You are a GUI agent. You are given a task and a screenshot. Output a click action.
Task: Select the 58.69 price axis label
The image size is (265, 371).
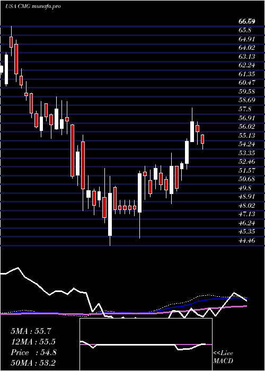[x=247, y=100]
